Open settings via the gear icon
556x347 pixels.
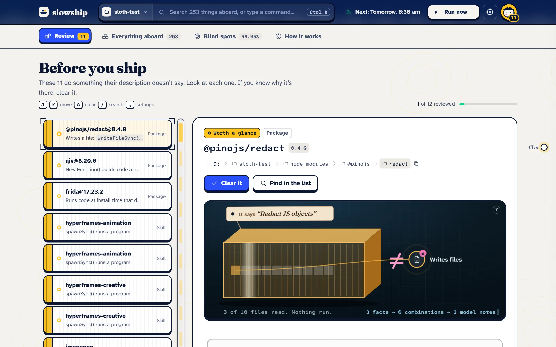(x=490, y=12)
